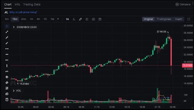Select the 30m timeframe

[x=23, y=19]
